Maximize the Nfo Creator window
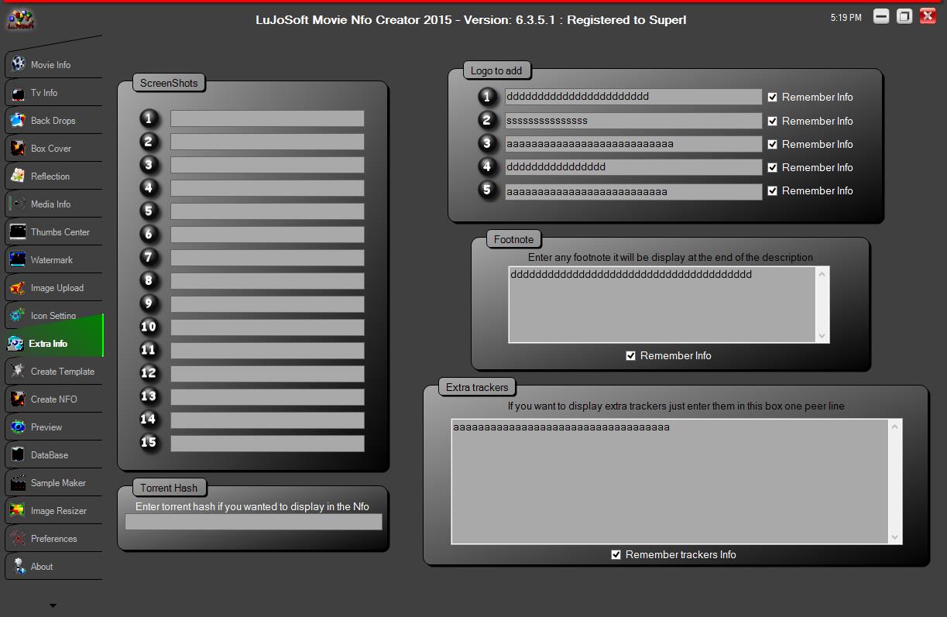947x617 pixels. point(904,16)
